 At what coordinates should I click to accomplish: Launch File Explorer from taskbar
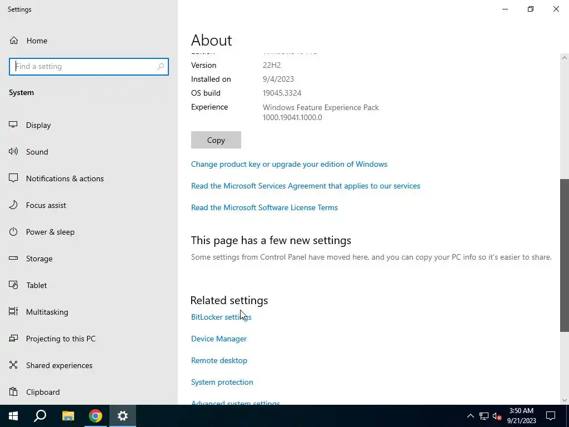68,416
